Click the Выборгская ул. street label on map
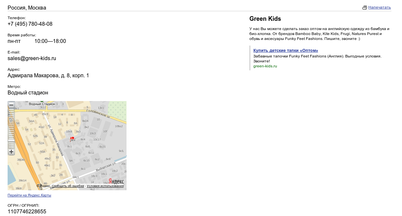402x216 pixels. coord(106,166)
